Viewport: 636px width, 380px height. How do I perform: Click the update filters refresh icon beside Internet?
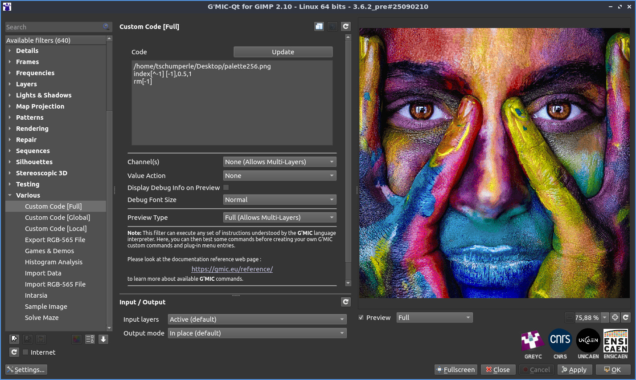point(14,352)
